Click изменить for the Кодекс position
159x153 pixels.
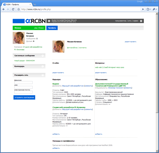[89, 86]
